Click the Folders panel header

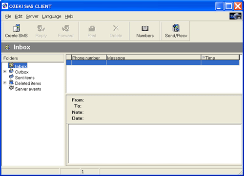coord(33,58)
